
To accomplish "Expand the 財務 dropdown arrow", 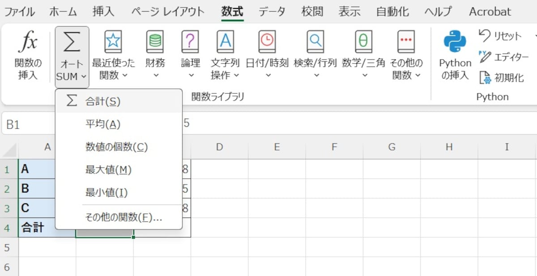I will pos(155,75).
